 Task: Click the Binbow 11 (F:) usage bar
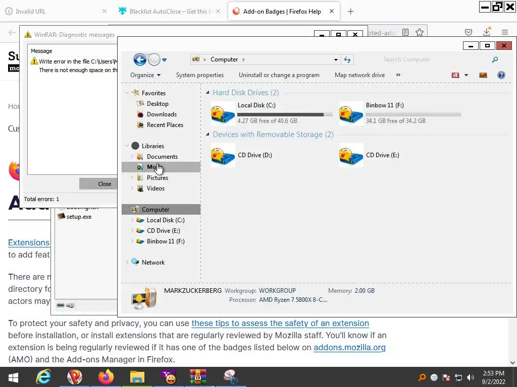coord(413,114)
